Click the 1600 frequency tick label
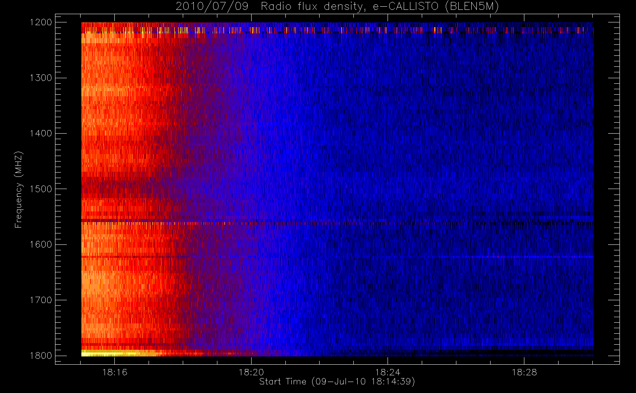 pos(41,244)
